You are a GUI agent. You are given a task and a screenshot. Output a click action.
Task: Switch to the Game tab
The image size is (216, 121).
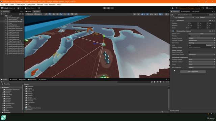click(x=28, y=11)
